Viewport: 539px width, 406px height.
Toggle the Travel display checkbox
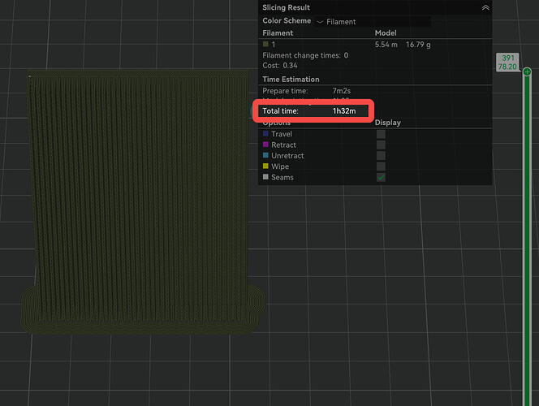pyautogui.click(x=381, y=134)
